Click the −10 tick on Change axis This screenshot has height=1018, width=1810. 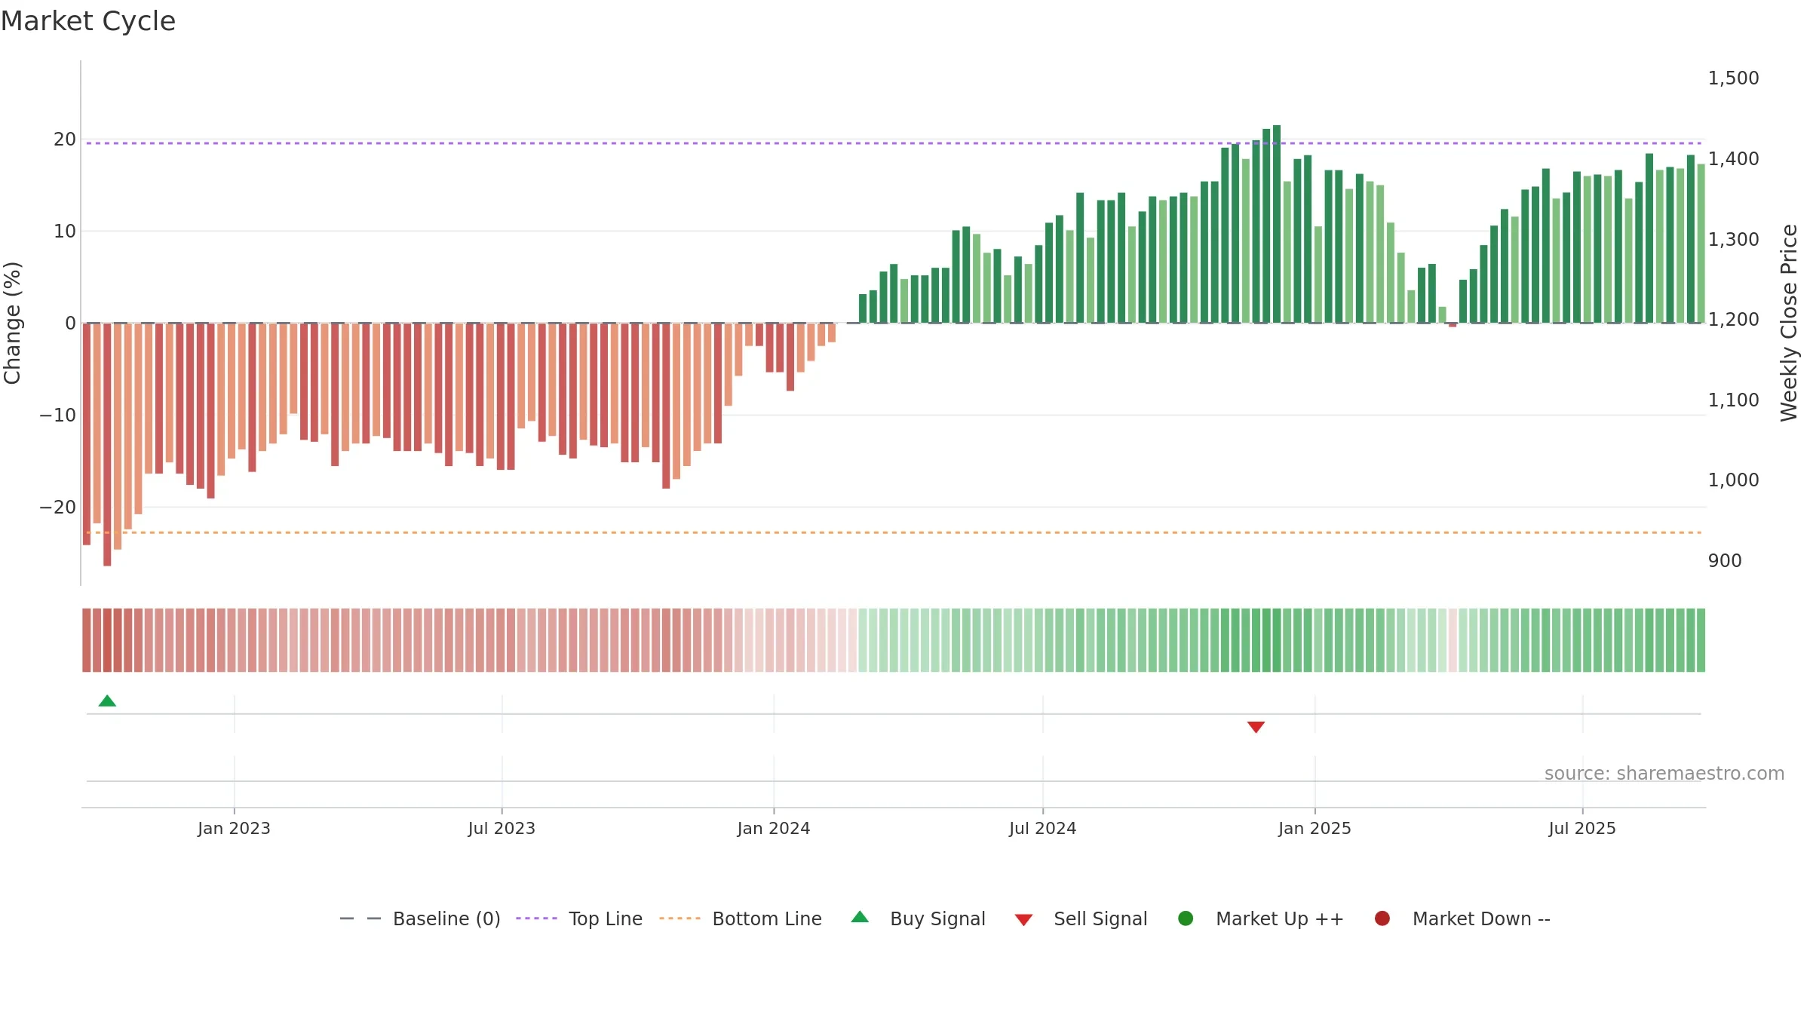point(58,415)
